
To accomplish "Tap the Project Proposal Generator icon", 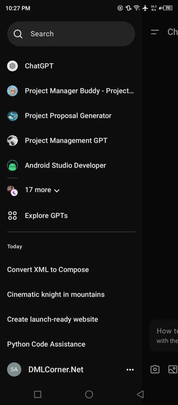I will (12, 115).
